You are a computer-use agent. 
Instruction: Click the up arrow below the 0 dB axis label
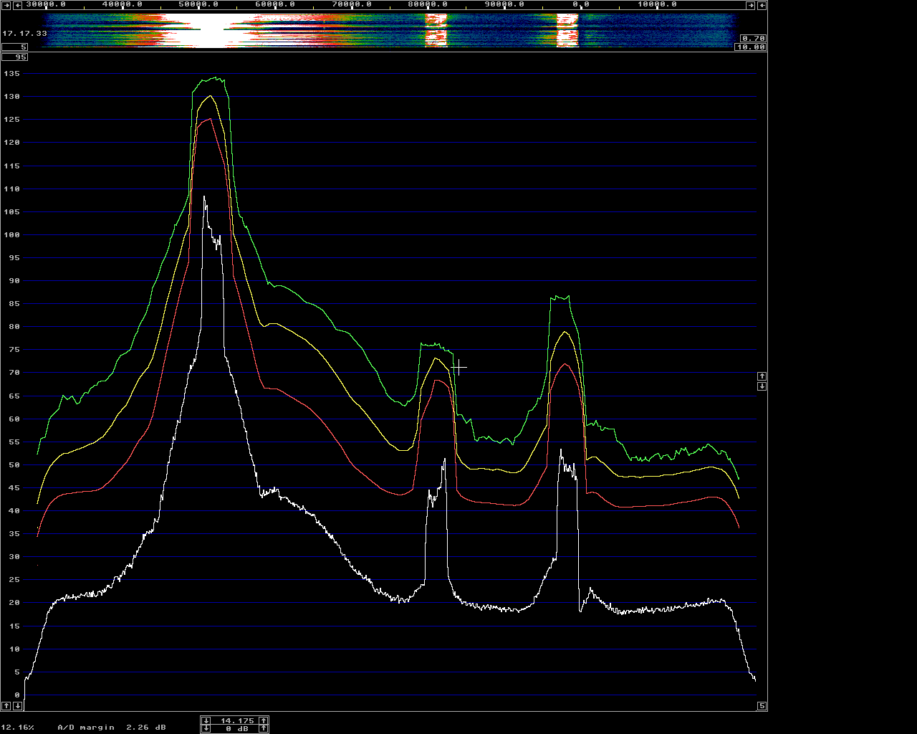tap(6, 706)
